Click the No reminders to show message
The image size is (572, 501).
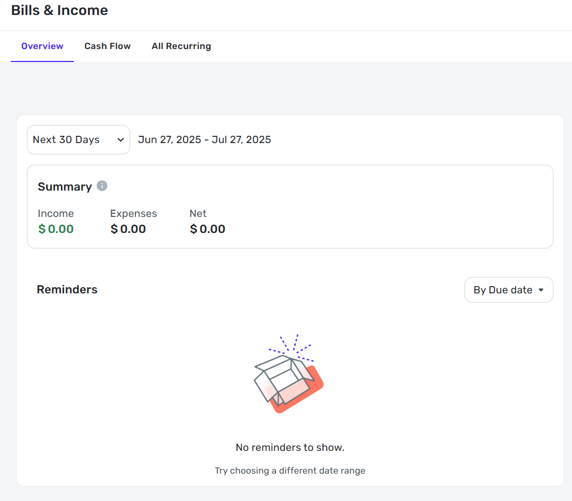click(290, 447)
